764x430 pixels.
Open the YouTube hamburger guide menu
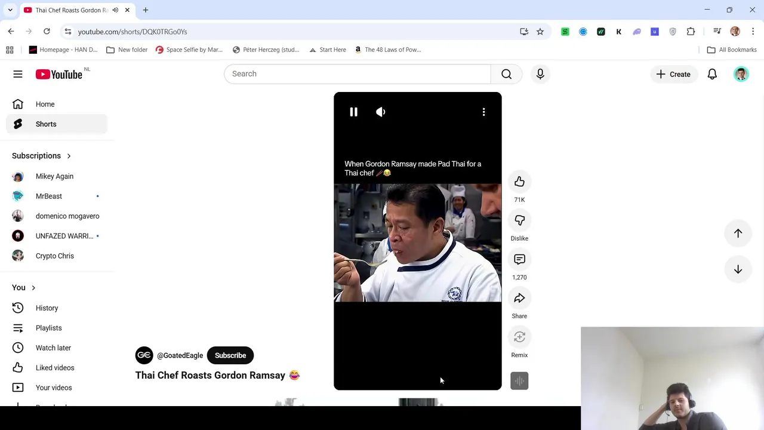pyautogui.click(x=18, y=74)
